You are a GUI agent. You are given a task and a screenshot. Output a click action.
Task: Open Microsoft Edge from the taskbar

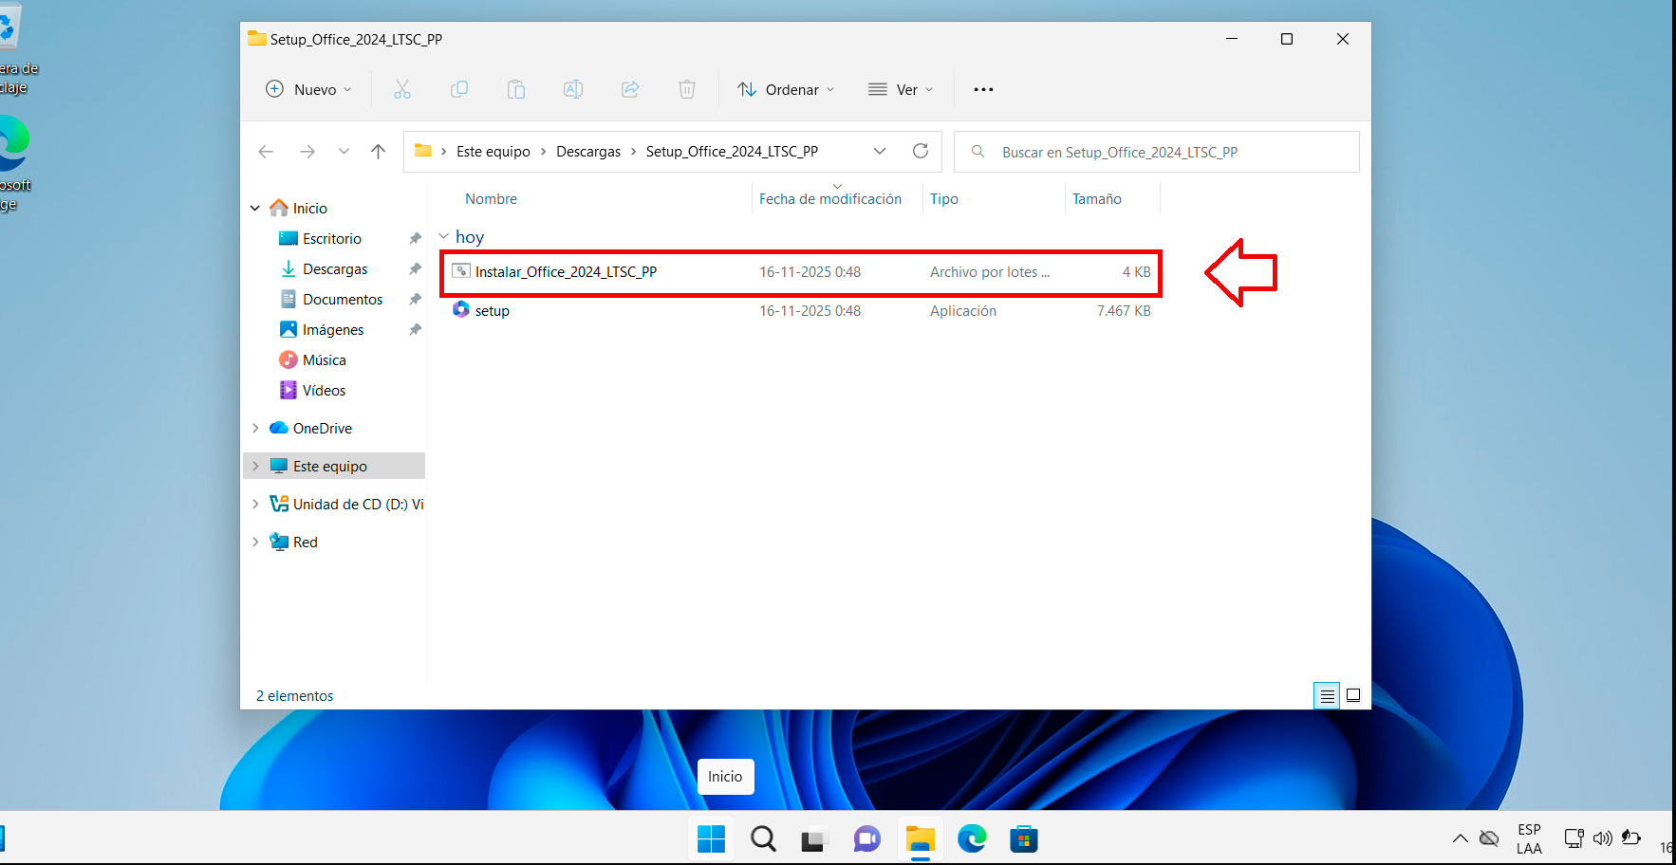click(972, 839)
